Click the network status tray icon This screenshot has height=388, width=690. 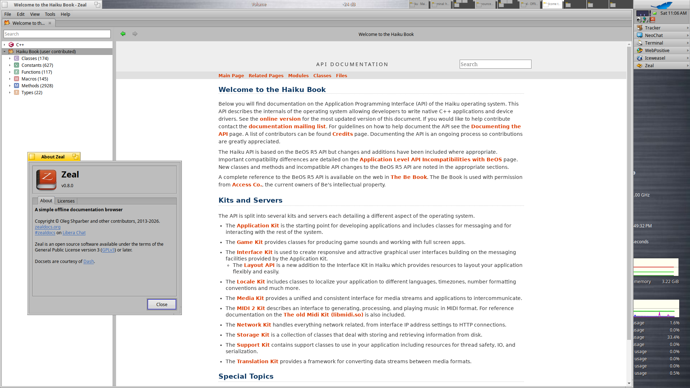click(645, 20)
